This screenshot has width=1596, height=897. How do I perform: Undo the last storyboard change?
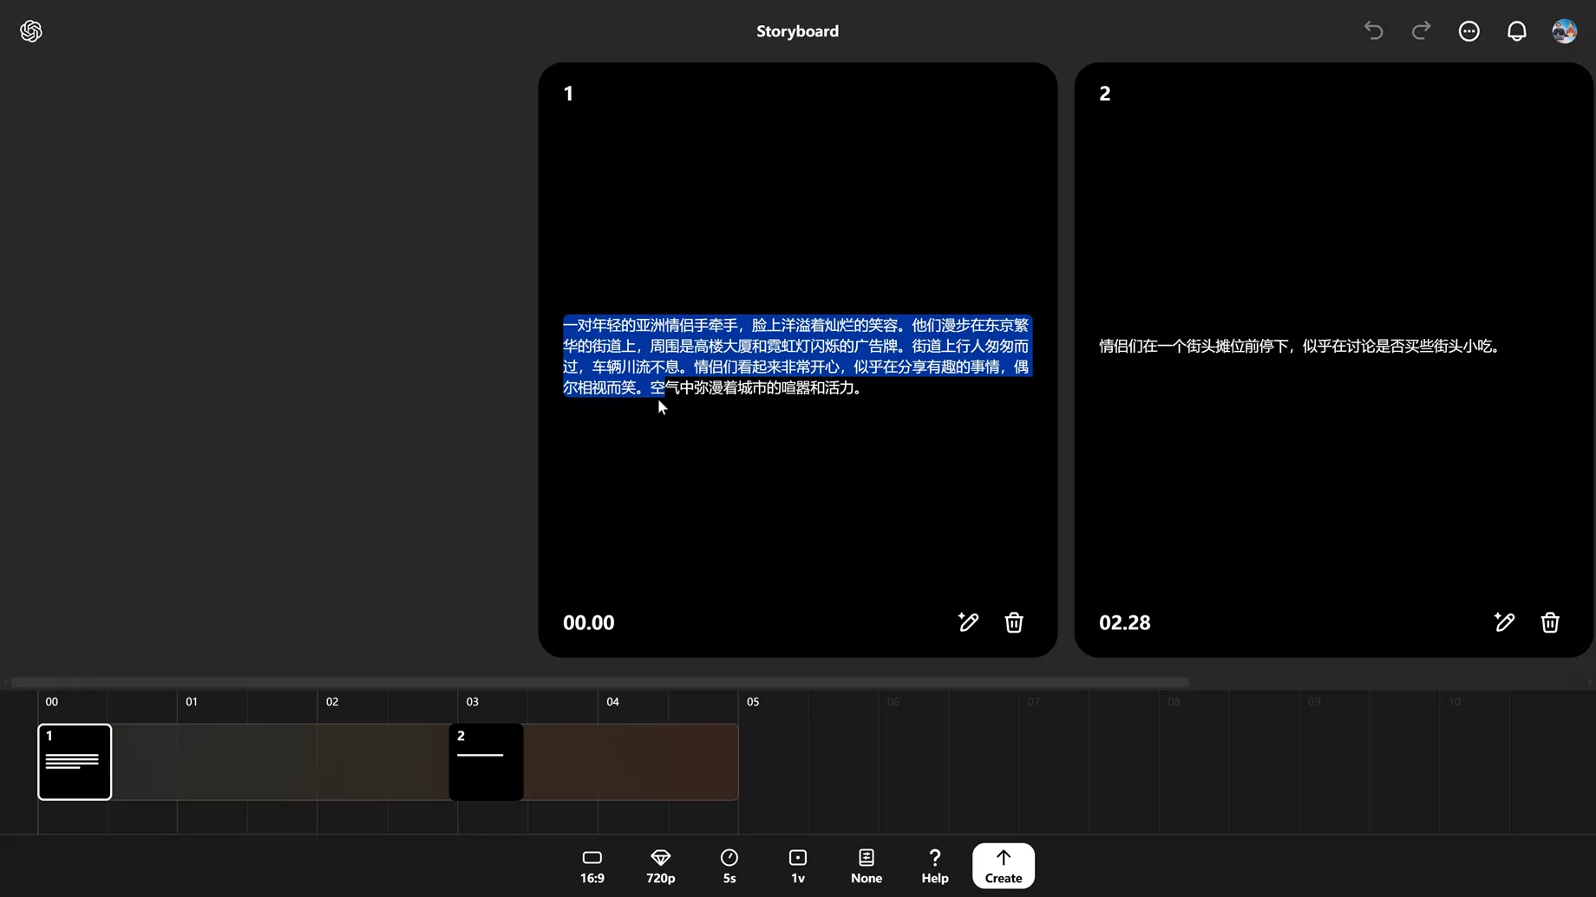[x=1373, y=31]
